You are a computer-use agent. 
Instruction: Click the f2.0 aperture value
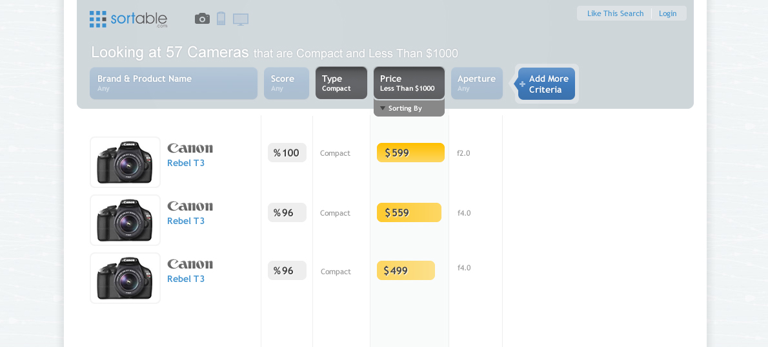[463, 153]
